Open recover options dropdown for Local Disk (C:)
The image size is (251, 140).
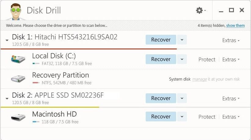182,59
